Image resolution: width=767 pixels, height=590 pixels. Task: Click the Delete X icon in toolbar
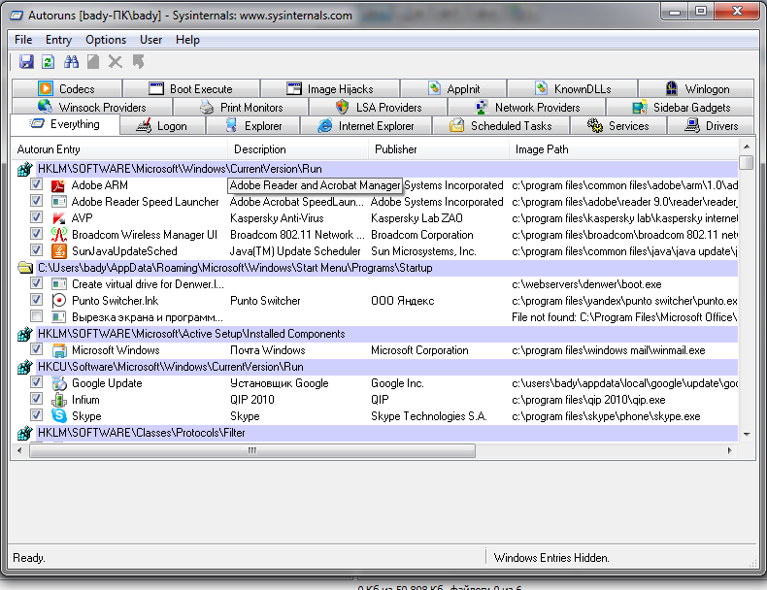click(116, 61)
